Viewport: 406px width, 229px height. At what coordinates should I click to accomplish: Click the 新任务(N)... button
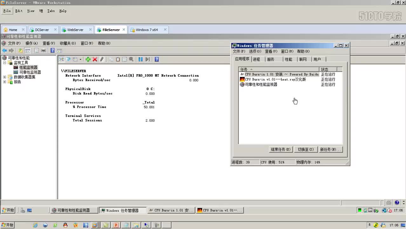click(x=330, y=149)
